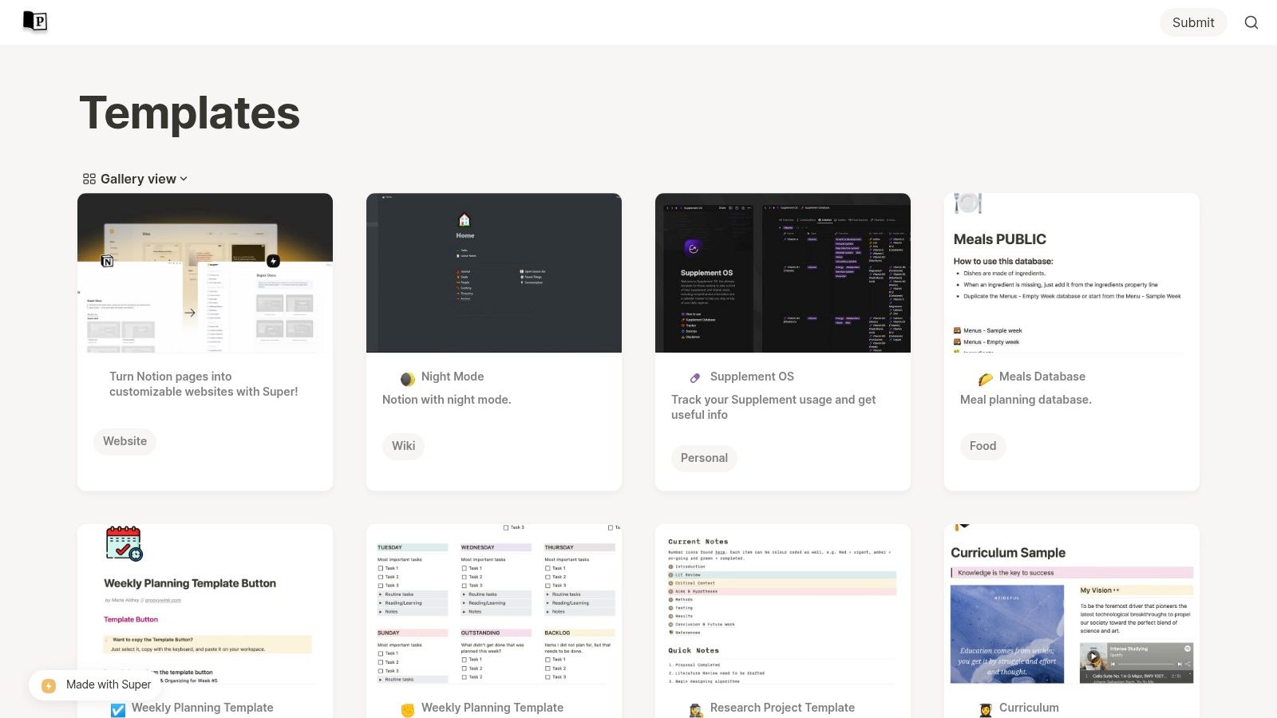
Task: Play the Intense Studying Spotify playlist
Action: pos(1093,656)
